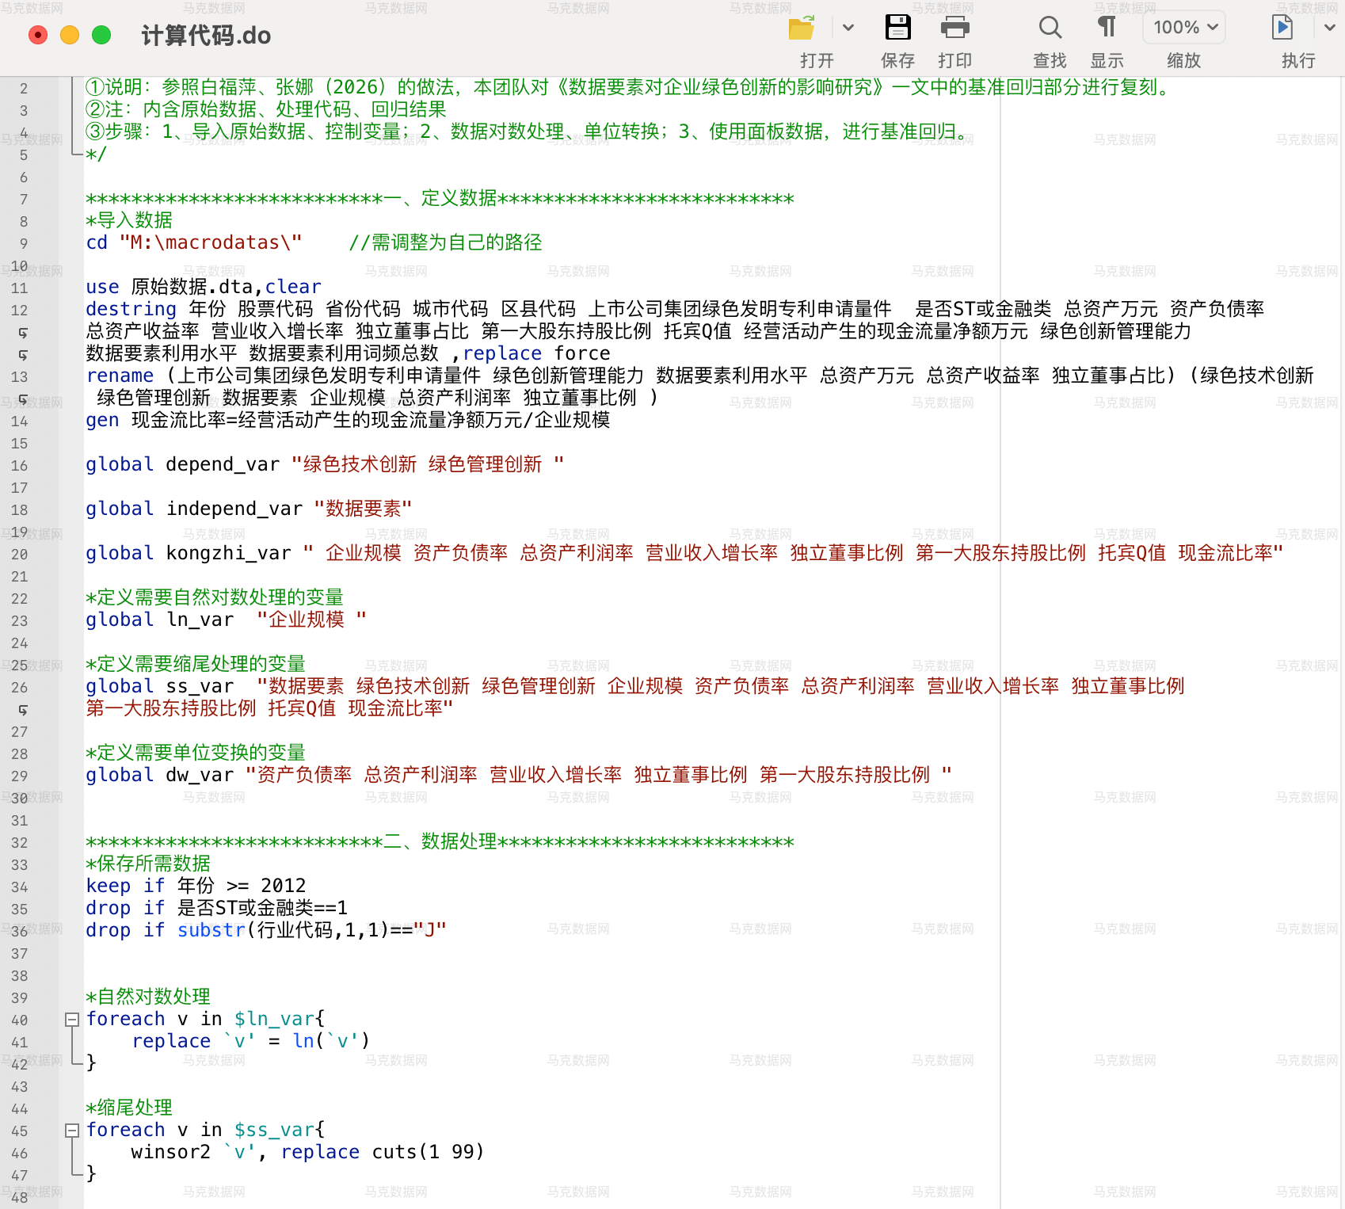Click the 计算代码.do window title

(x=206, y=36)
